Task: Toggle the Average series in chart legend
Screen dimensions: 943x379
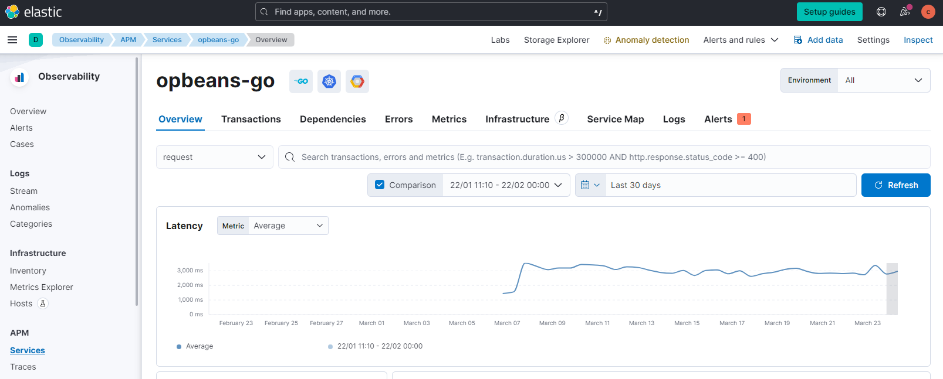Action: point(195,346)
